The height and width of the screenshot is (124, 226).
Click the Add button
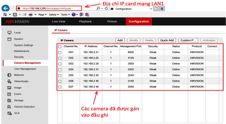120,40
